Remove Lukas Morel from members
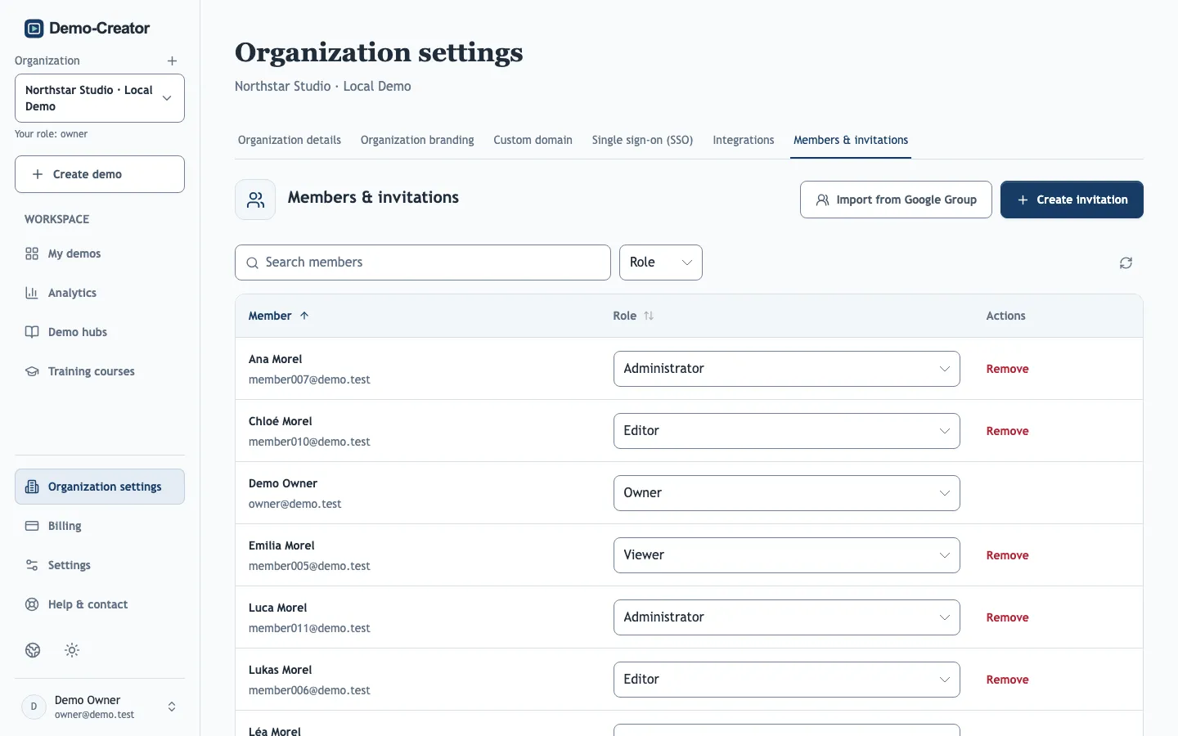The image size is (1178, 736). [1007, 680]
